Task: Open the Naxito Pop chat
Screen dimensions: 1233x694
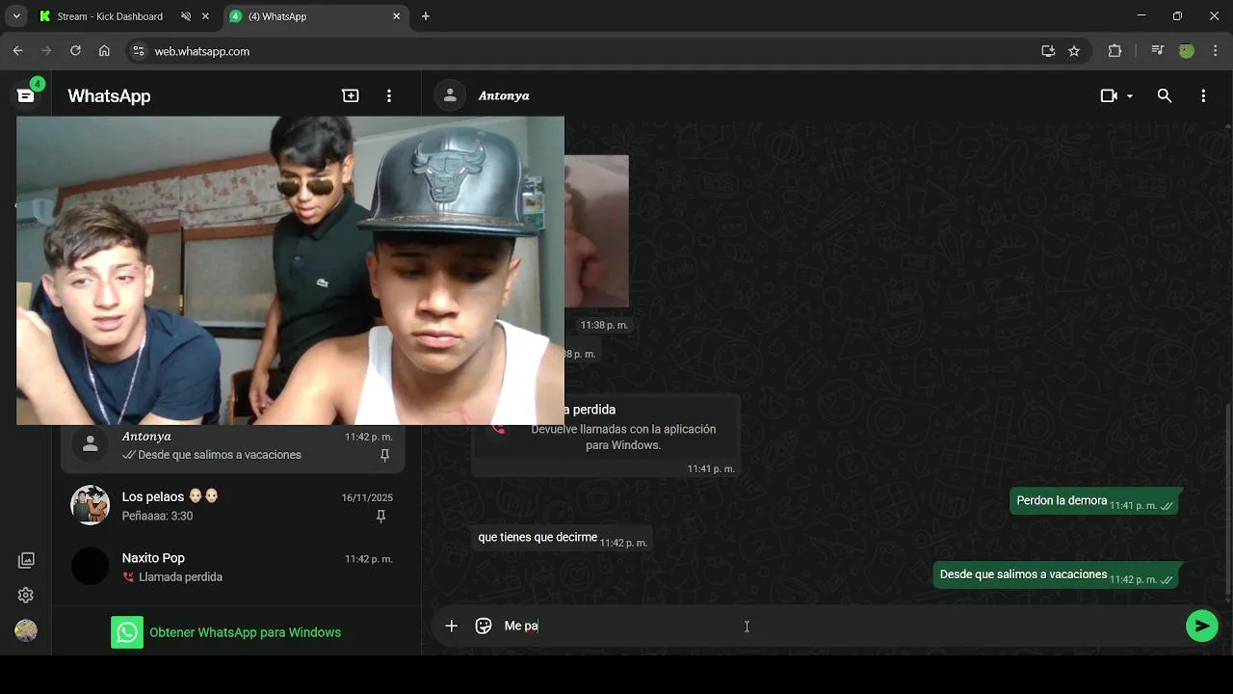Action: click(x=233, y=567)
